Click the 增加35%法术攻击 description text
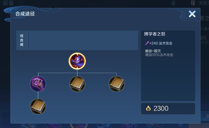The height and width of the screenshot is (128, 209). (x=159, y=55)
